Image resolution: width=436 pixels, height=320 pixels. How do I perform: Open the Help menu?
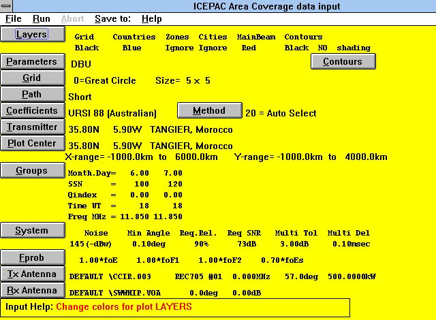[152, 19]
